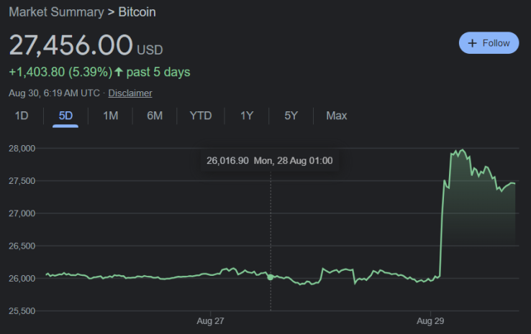Viewport: 531px width, 334px height.
Task: Click the plus icon in Follow button
Action: pos(472,43)
